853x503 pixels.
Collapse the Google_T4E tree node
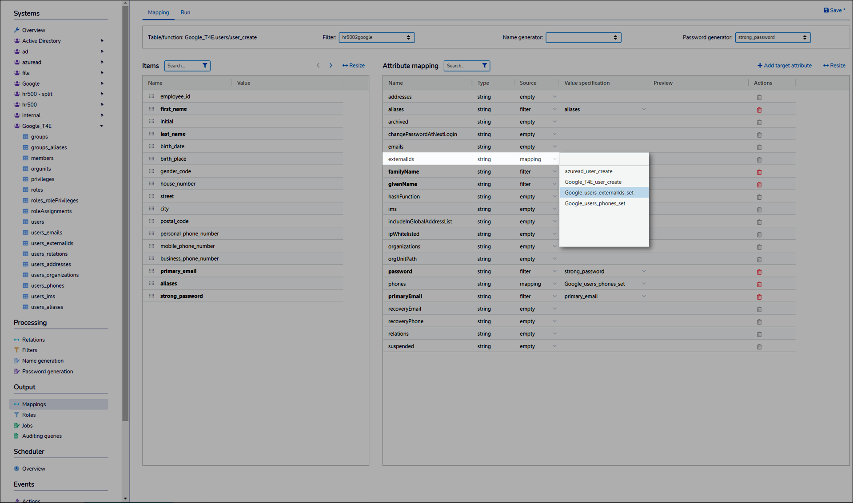pos(102,126)
